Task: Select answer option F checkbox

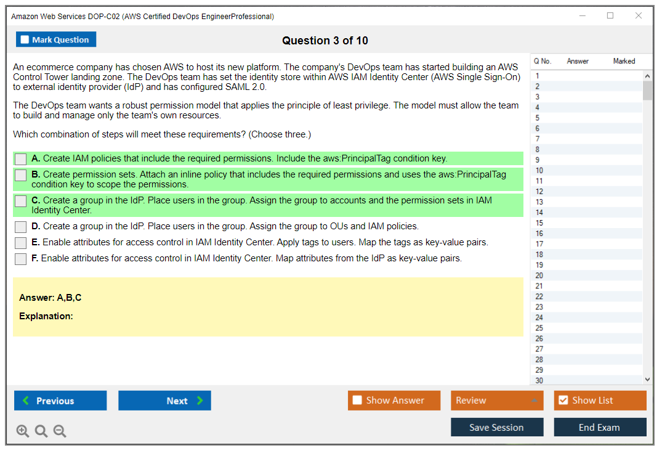Action: coord(21,259)
